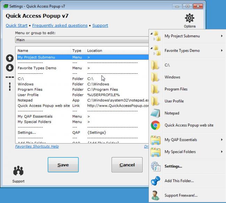
Task: Click the Support people icon at bottom left
Action: pyautogui.click(x=18, y=171)
